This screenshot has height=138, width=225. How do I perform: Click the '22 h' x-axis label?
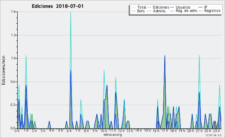click(208, 131)
